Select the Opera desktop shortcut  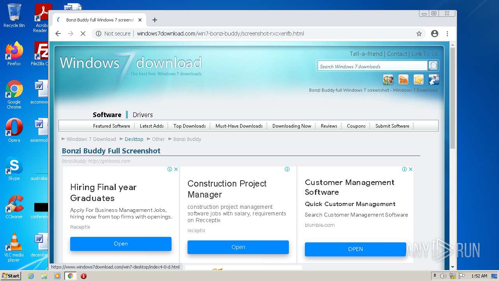point(14,130)
